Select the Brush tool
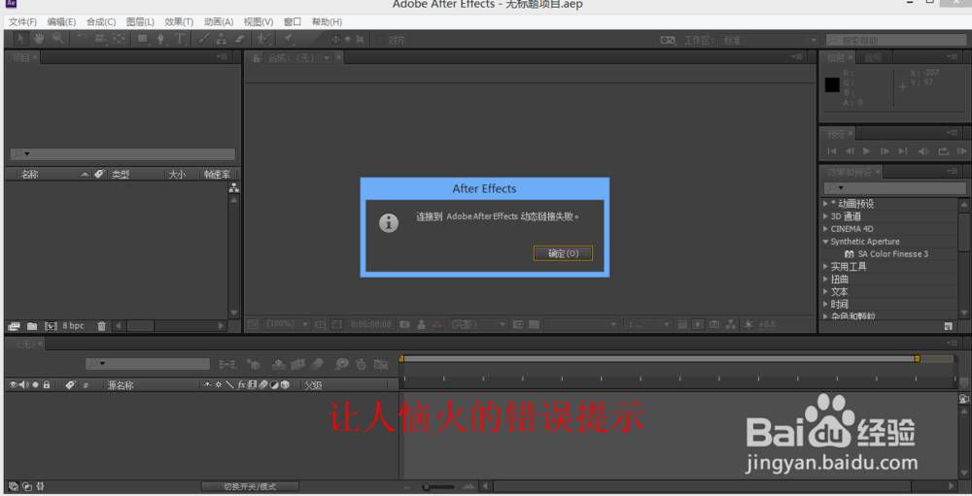The image size is (972, 496). coord(203,39)
